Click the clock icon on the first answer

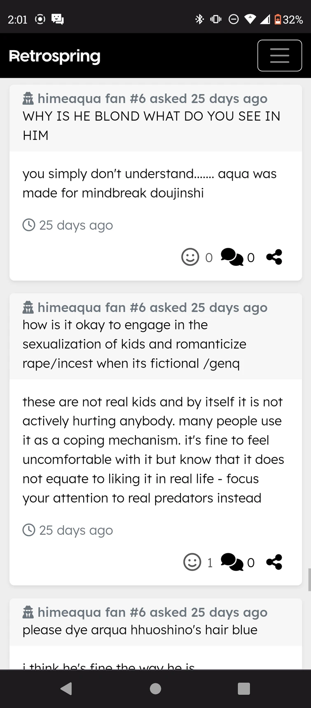click(x=29, y=225)
